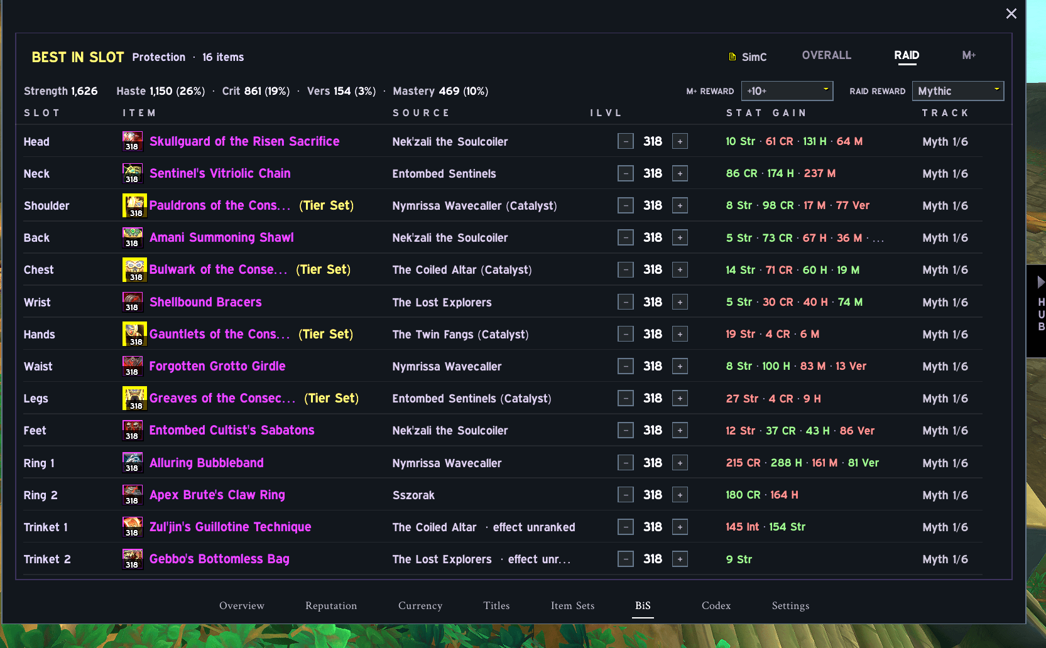1046x648 pixels.
Task: Click the Gebbo's Bottomless Bag trinket icon
Action: (x=132, y=559)
